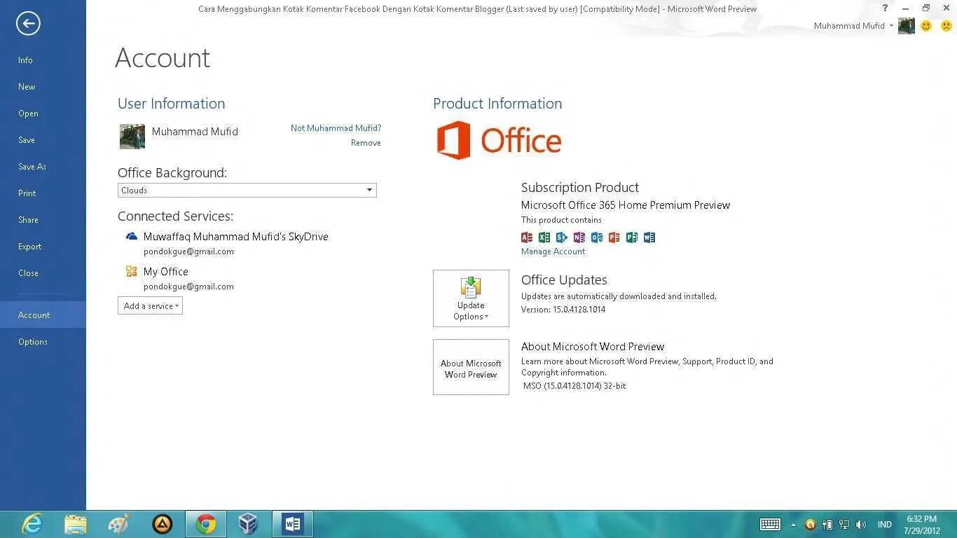This screenshot has width=957, height=538.
Task: Open the AIMP triangle icon on the taskbar
Action: point(163,524)
